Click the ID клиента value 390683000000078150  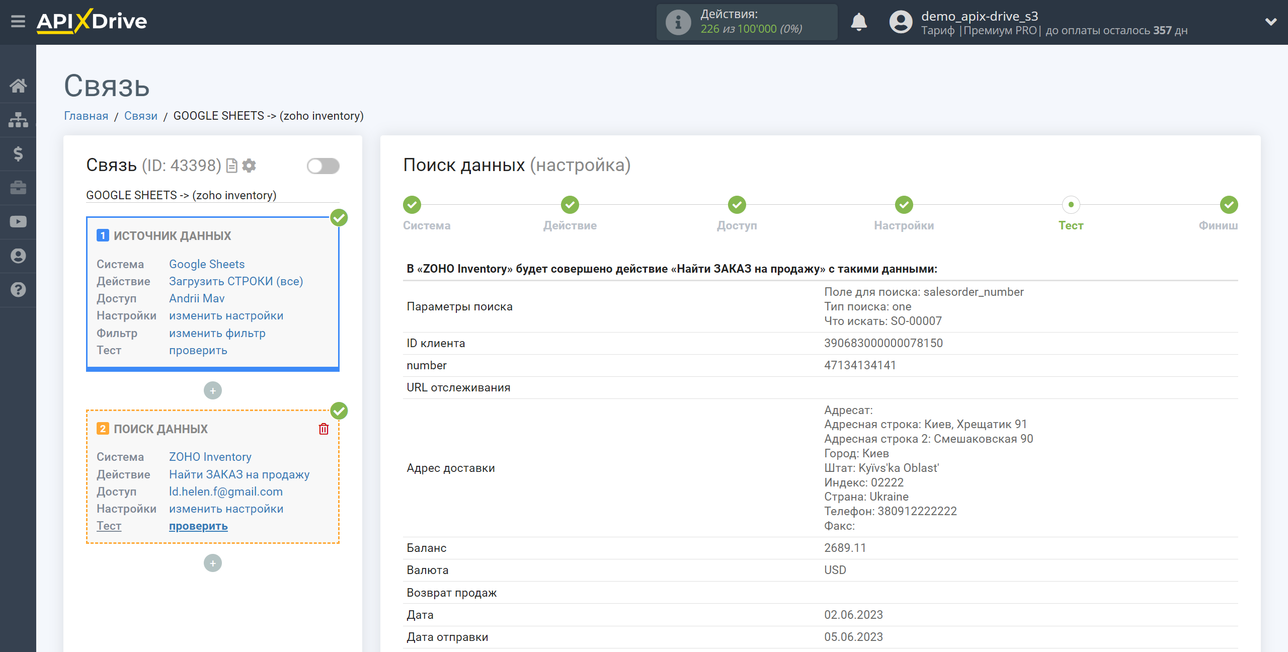pos(883,343)
